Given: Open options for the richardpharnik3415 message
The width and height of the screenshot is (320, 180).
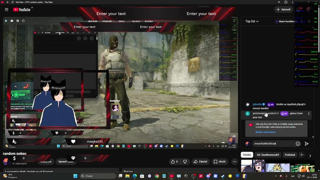Looking at the screenshot, I should coord(309,113).
